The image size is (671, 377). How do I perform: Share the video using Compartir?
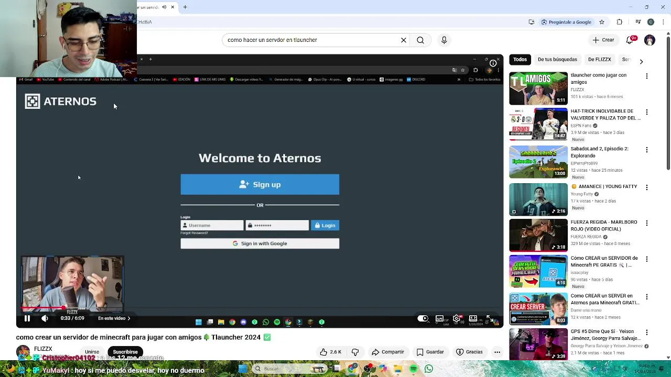[387, 352]
